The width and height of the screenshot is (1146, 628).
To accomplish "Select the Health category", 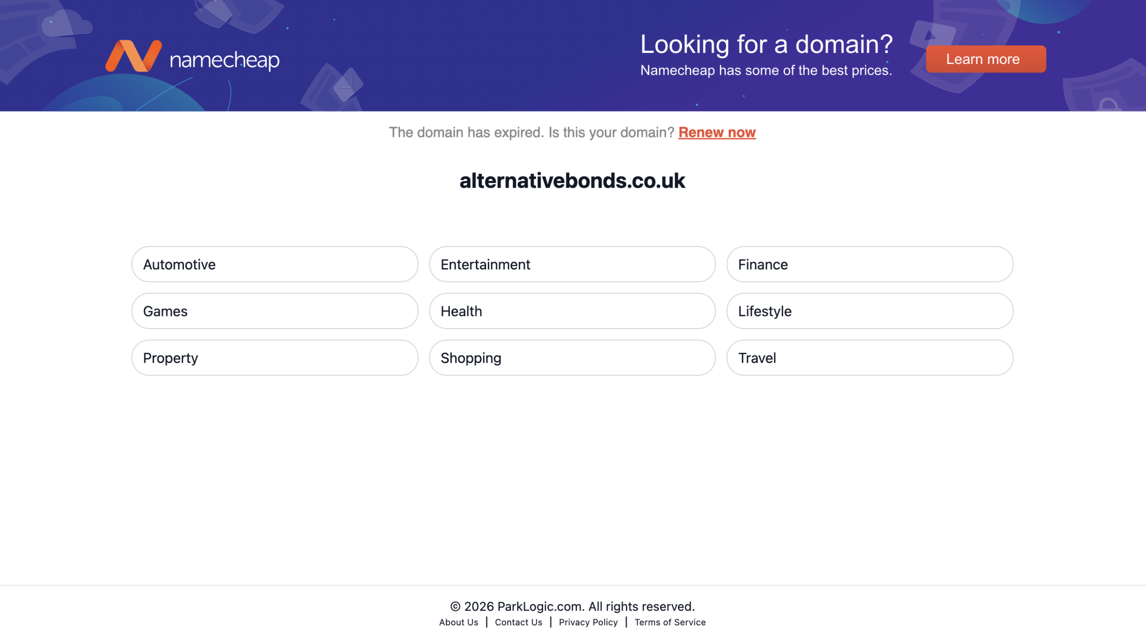I will [x=572, y=311].
